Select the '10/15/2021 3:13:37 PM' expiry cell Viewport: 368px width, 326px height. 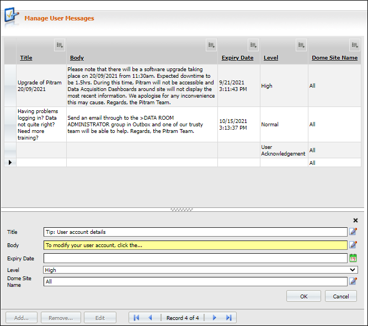239,125
